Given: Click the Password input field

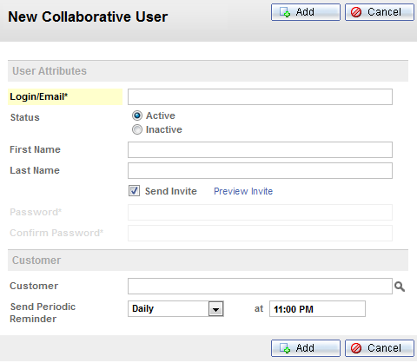Looking at the screenshot, I should [x=260, y=212].
